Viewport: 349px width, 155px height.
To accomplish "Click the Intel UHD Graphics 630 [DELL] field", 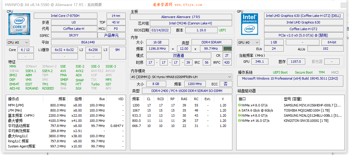I will [303, 16].
